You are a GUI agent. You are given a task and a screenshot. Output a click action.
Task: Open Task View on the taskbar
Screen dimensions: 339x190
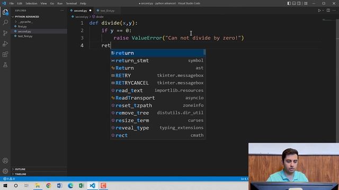(26, 185)
